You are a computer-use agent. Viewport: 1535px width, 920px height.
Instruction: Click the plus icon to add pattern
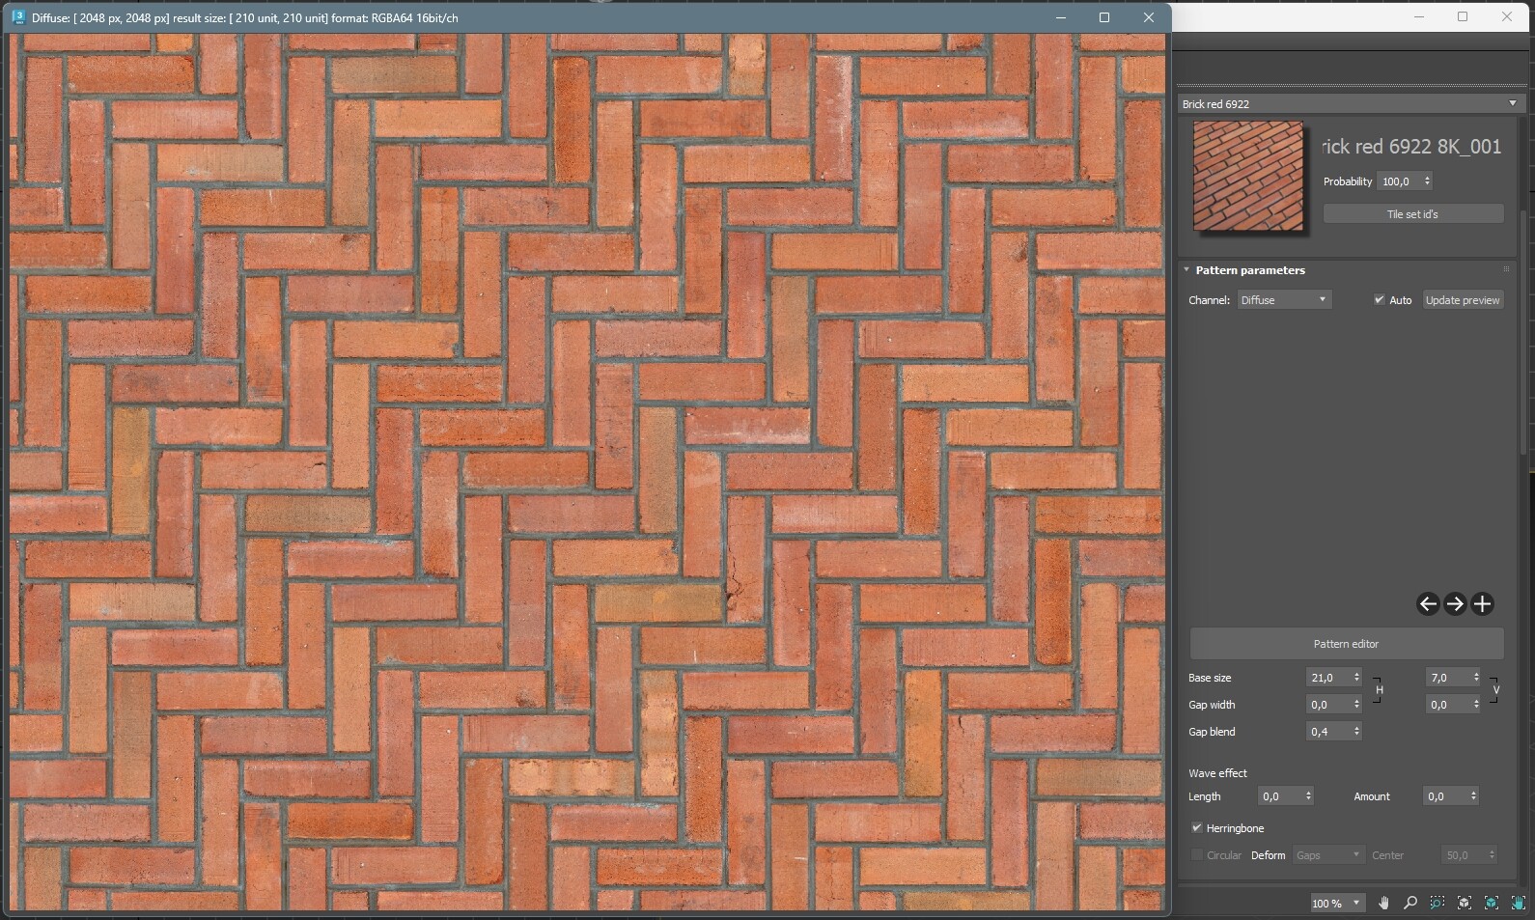tap(1482, 604)
